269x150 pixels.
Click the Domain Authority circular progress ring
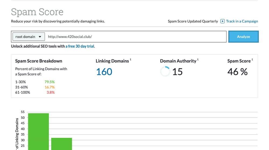click(165, 72)
